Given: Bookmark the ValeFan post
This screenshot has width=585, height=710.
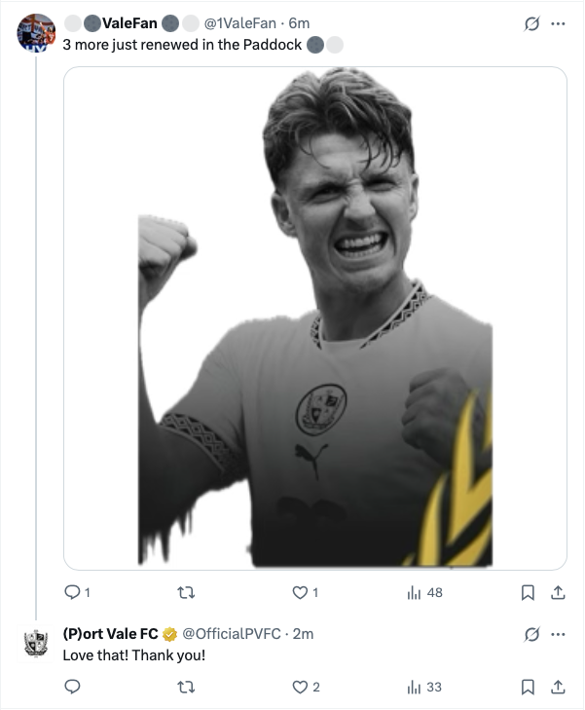Looking at the screenshot, I should click(528, 592).
